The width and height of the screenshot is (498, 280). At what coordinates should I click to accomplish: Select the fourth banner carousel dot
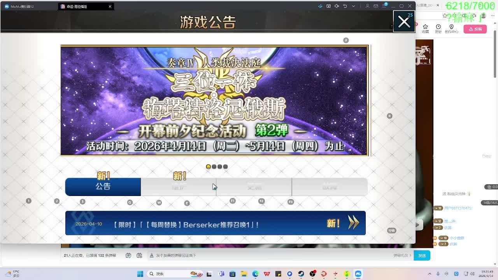click(x=225, y=167)
